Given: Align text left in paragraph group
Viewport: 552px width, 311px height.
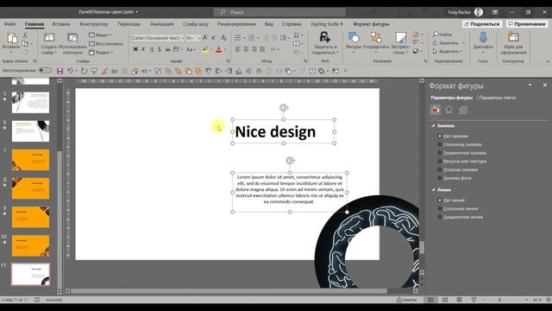Looking at the screenshot, I should click(x=238, y=49).
